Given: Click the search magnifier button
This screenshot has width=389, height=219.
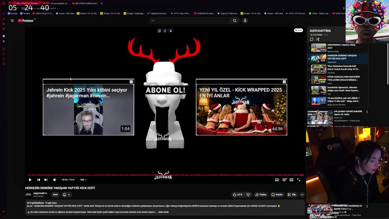Looking at the screenshot, I should [x=235, y=20].
